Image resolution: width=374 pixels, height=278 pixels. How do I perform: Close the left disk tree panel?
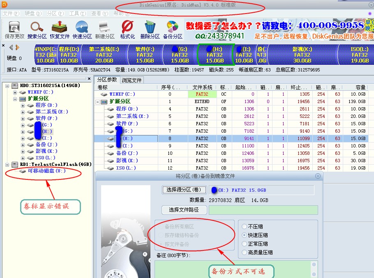click(89, 78)
